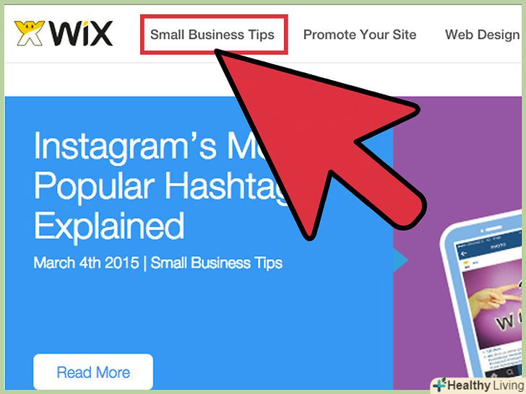Select the peace-sign Wix photo inside the phone
This screenshot has width=526, height=394.
[493, 305]
